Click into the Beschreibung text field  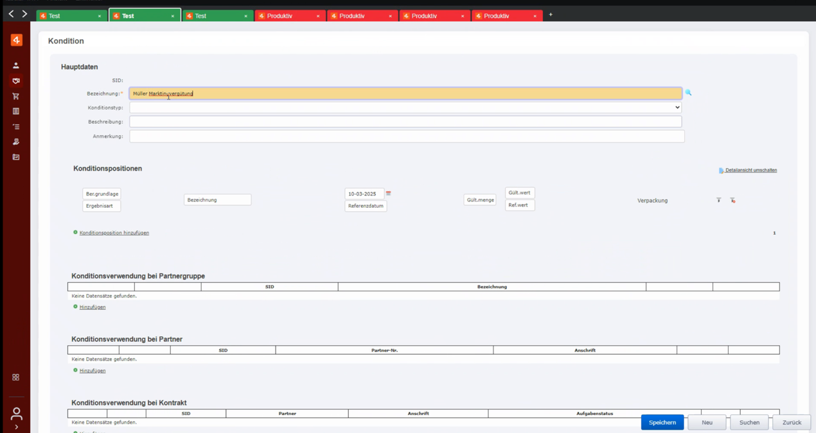pyautogui.click(x=405, y=122)
